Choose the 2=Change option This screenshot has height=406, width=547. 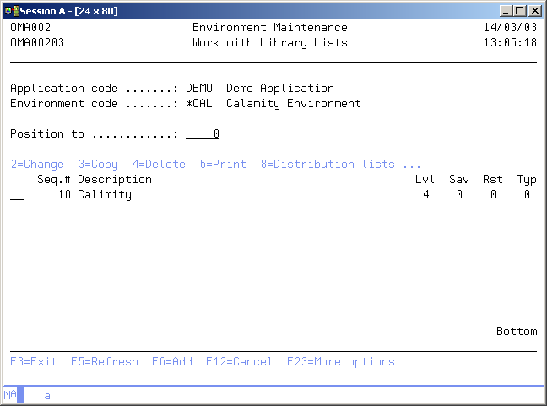pyautogui.click(x=37, y=165)
